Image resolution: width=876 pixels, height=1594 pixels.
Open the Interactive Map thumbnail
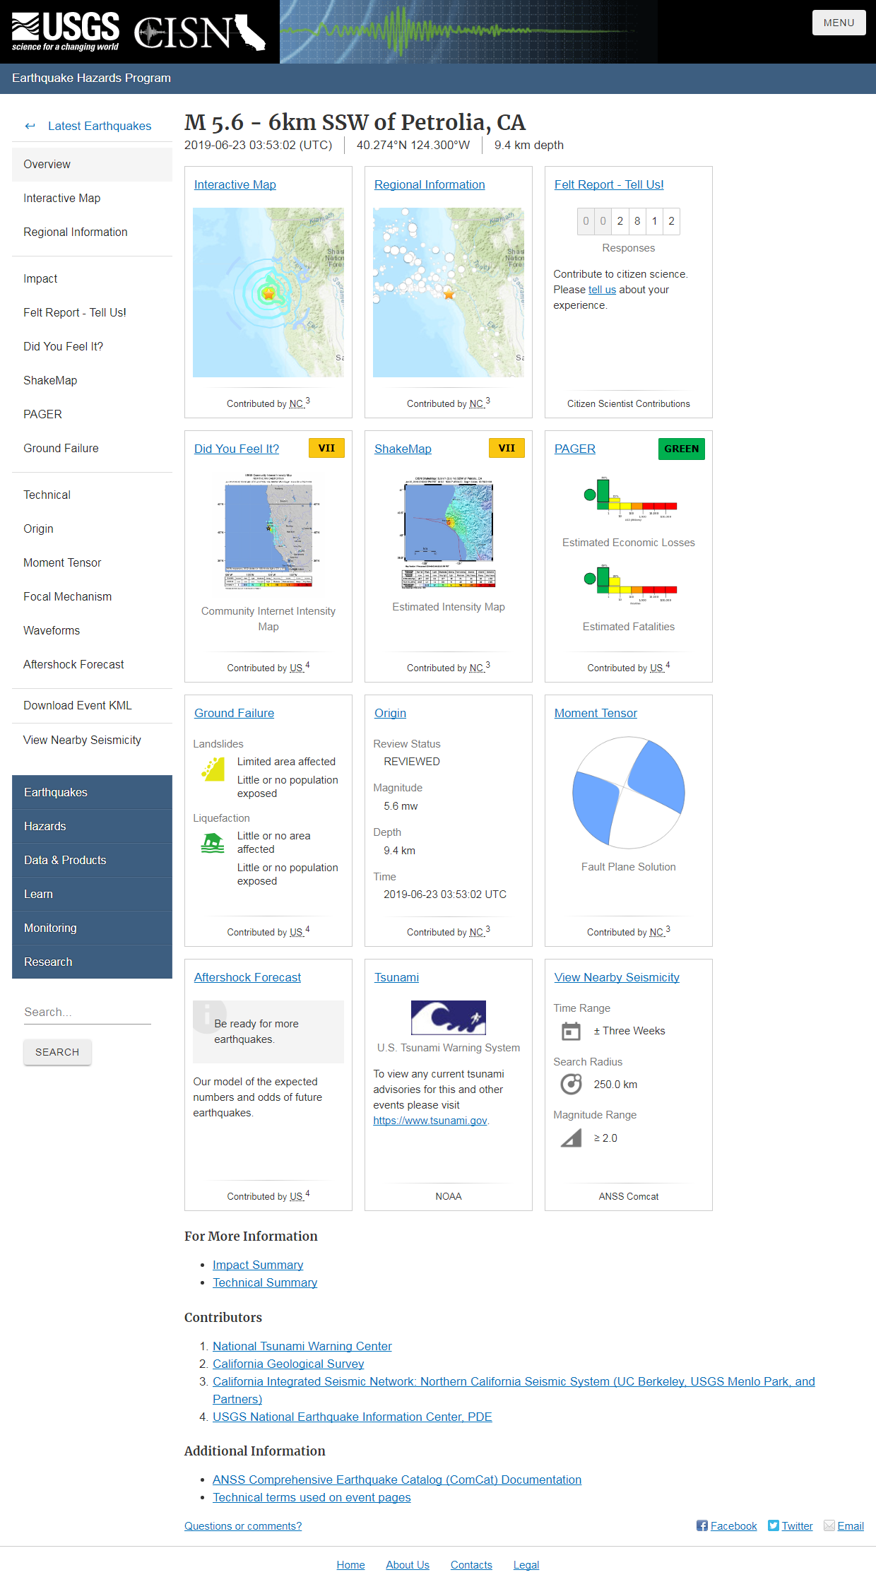click(x=268, y=293)
